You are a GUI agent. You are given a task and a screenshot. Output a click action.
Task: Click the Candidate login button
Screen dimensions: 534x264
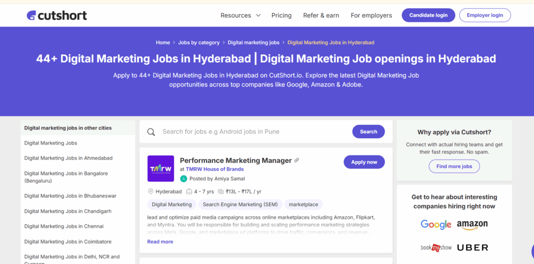coord(429,15)
